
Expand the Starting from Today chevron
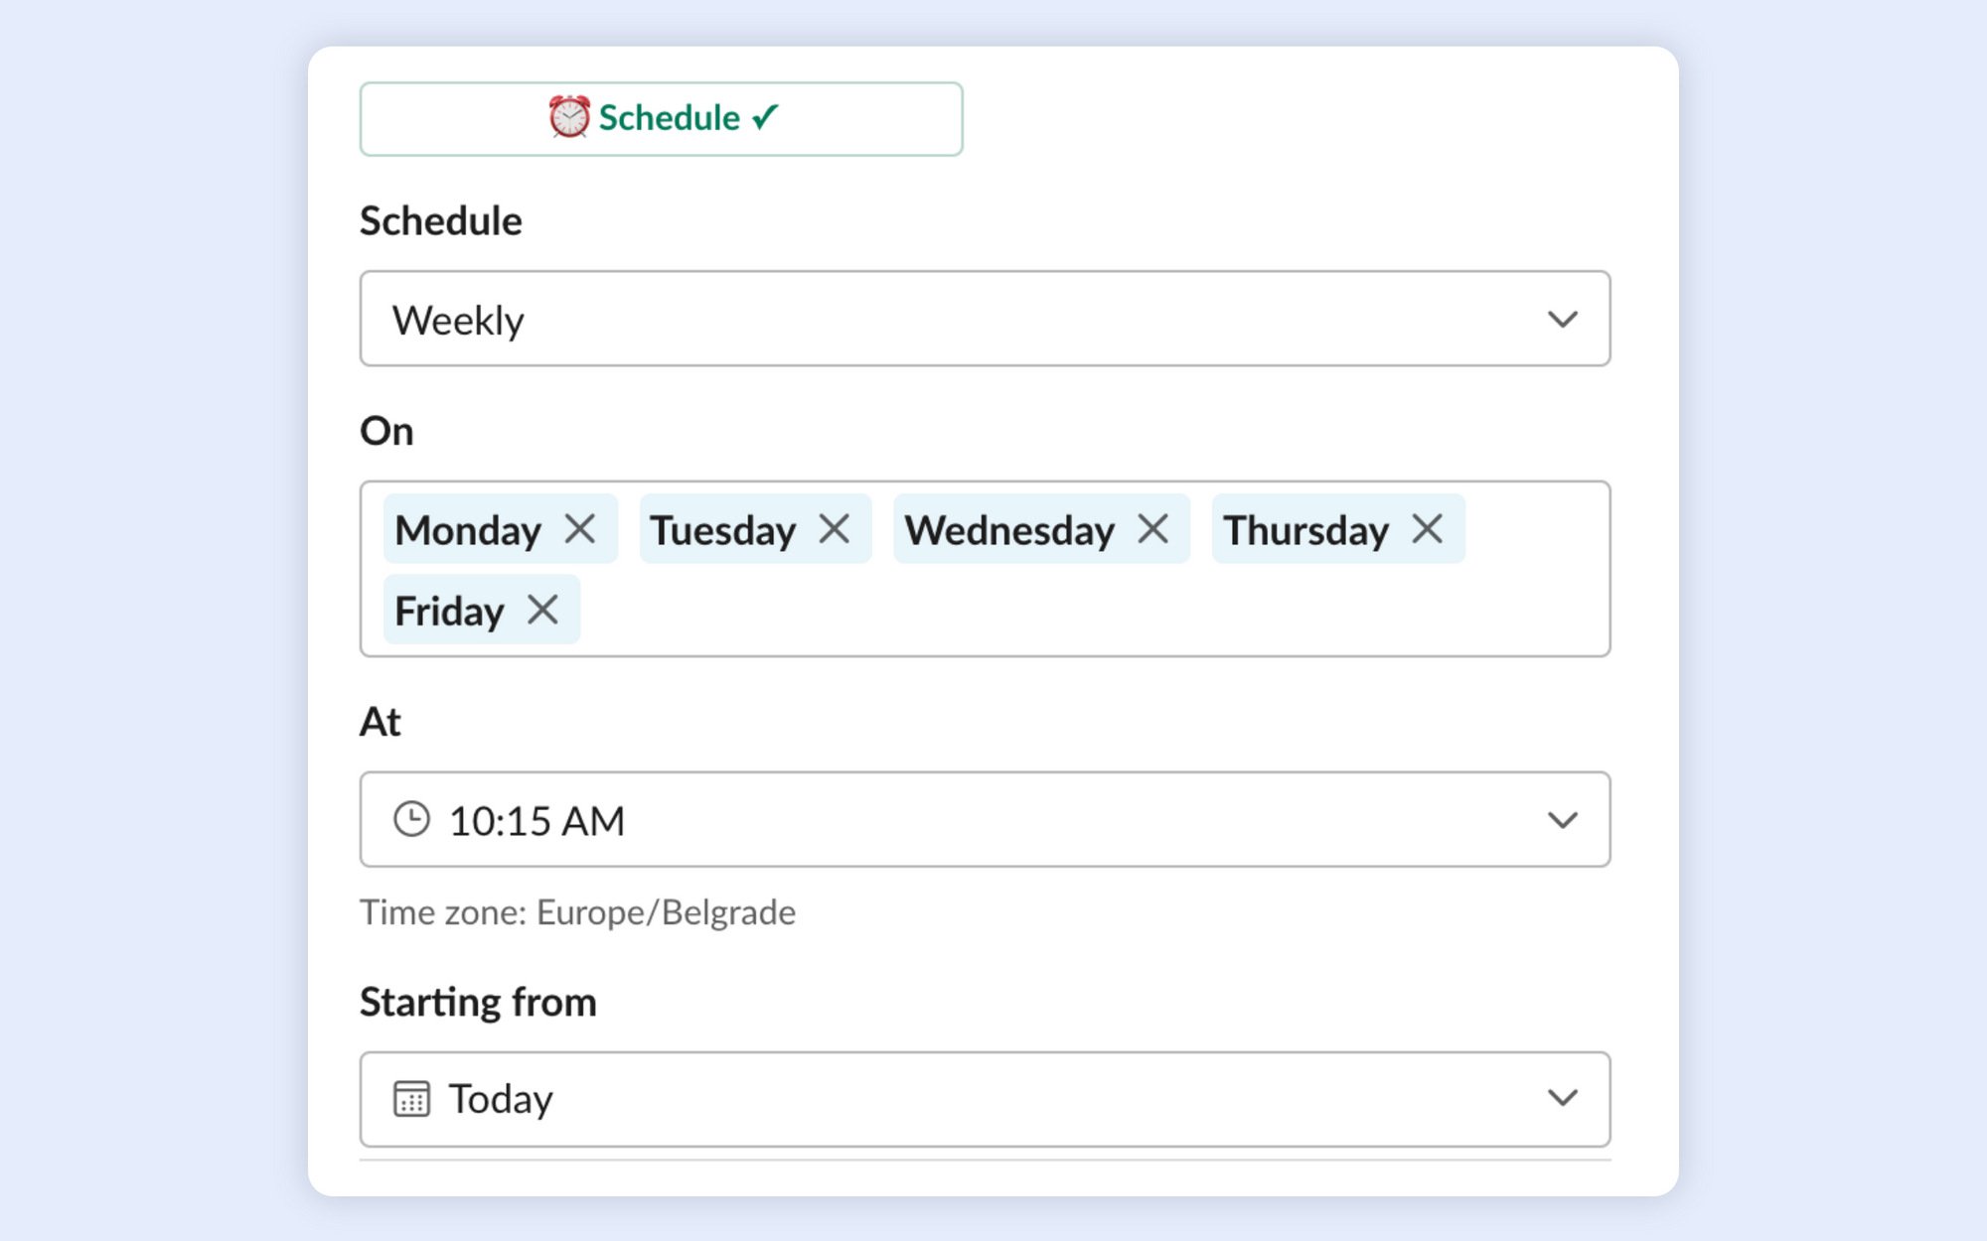1563,1098
